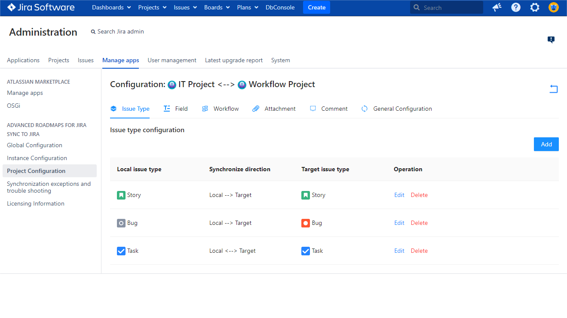This screenshot has width=567, height=318.
Task: Expand the Projects dropdown in top bar
Action: (x=152, y=7)
